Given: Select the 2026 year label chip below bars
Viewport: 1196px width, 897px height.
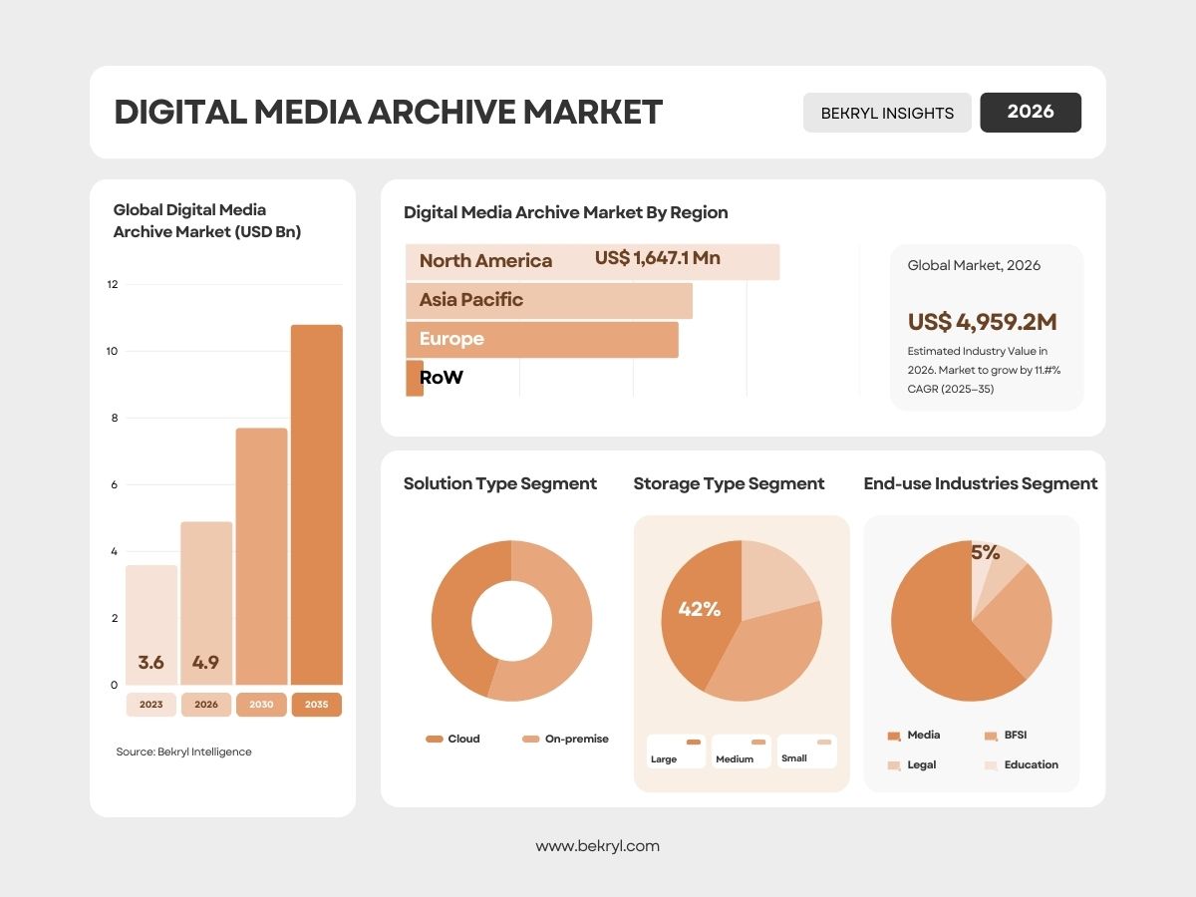Looking at the screenshot, I should [x=206, y=705].
